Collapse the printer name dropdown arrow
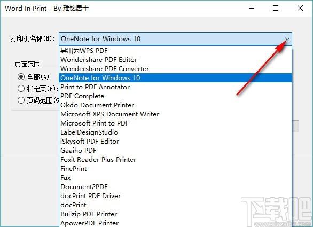Image resolution: width=313 pixels, height=227 pixels. (x=287, y=39)
